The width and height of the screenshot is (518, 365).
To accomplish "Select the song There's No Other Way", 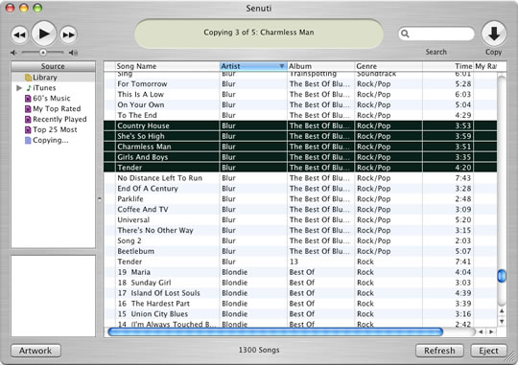I will point(300,230).
